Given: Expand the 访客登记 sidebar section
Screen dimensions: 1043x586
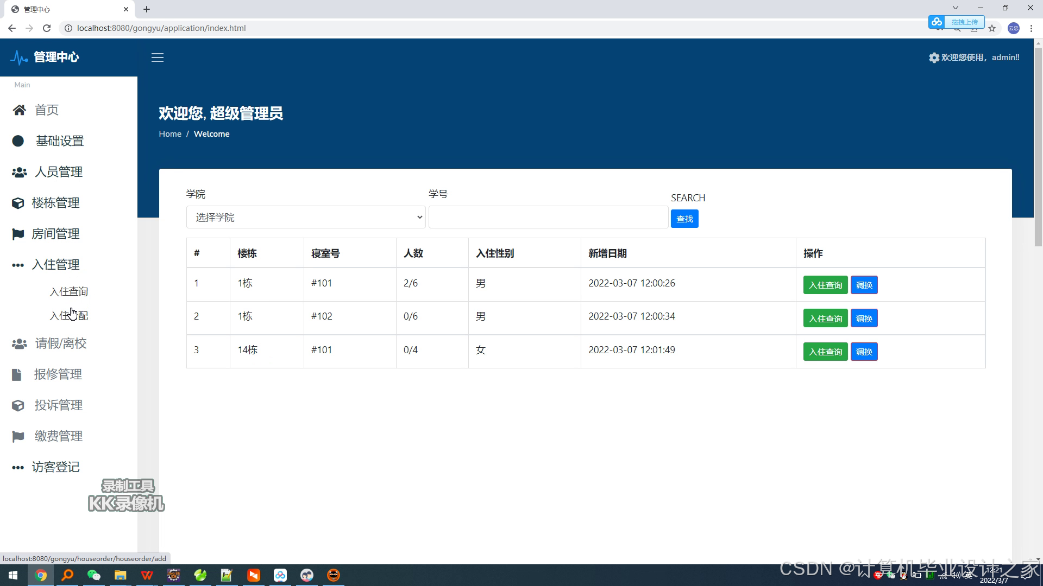Looking at the screenshot, I should point(55,467).
